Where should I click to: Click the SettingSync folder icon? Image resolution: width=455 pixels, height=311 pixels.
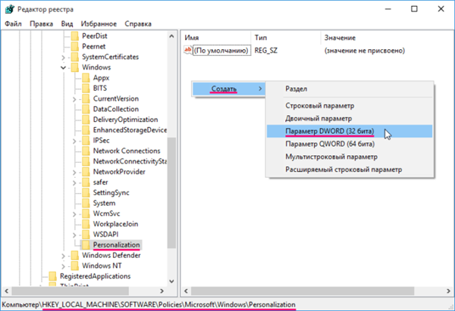[86, 192]
